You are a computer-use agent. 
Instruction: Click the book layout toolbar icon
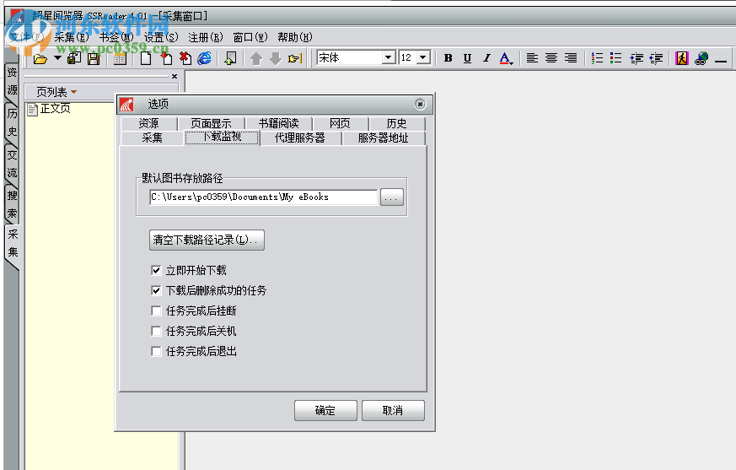point(121,59)
